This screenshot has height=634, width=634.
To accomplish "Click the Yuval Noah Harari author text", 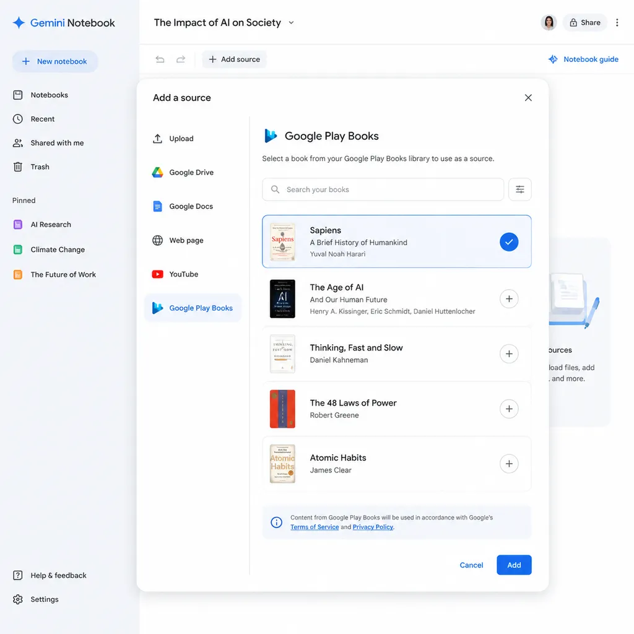I will [x=337, y=254].
